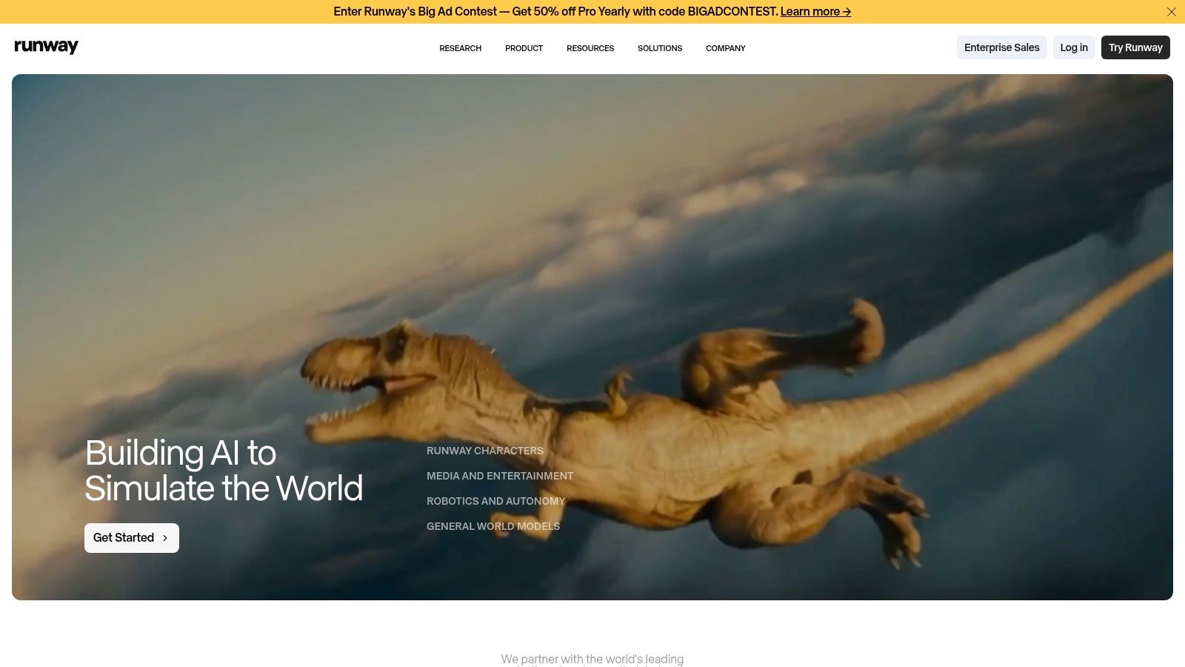Select General World Models in the hero list
The image size is (1185, 667).
pyautogui.click(x=493, y=526)
